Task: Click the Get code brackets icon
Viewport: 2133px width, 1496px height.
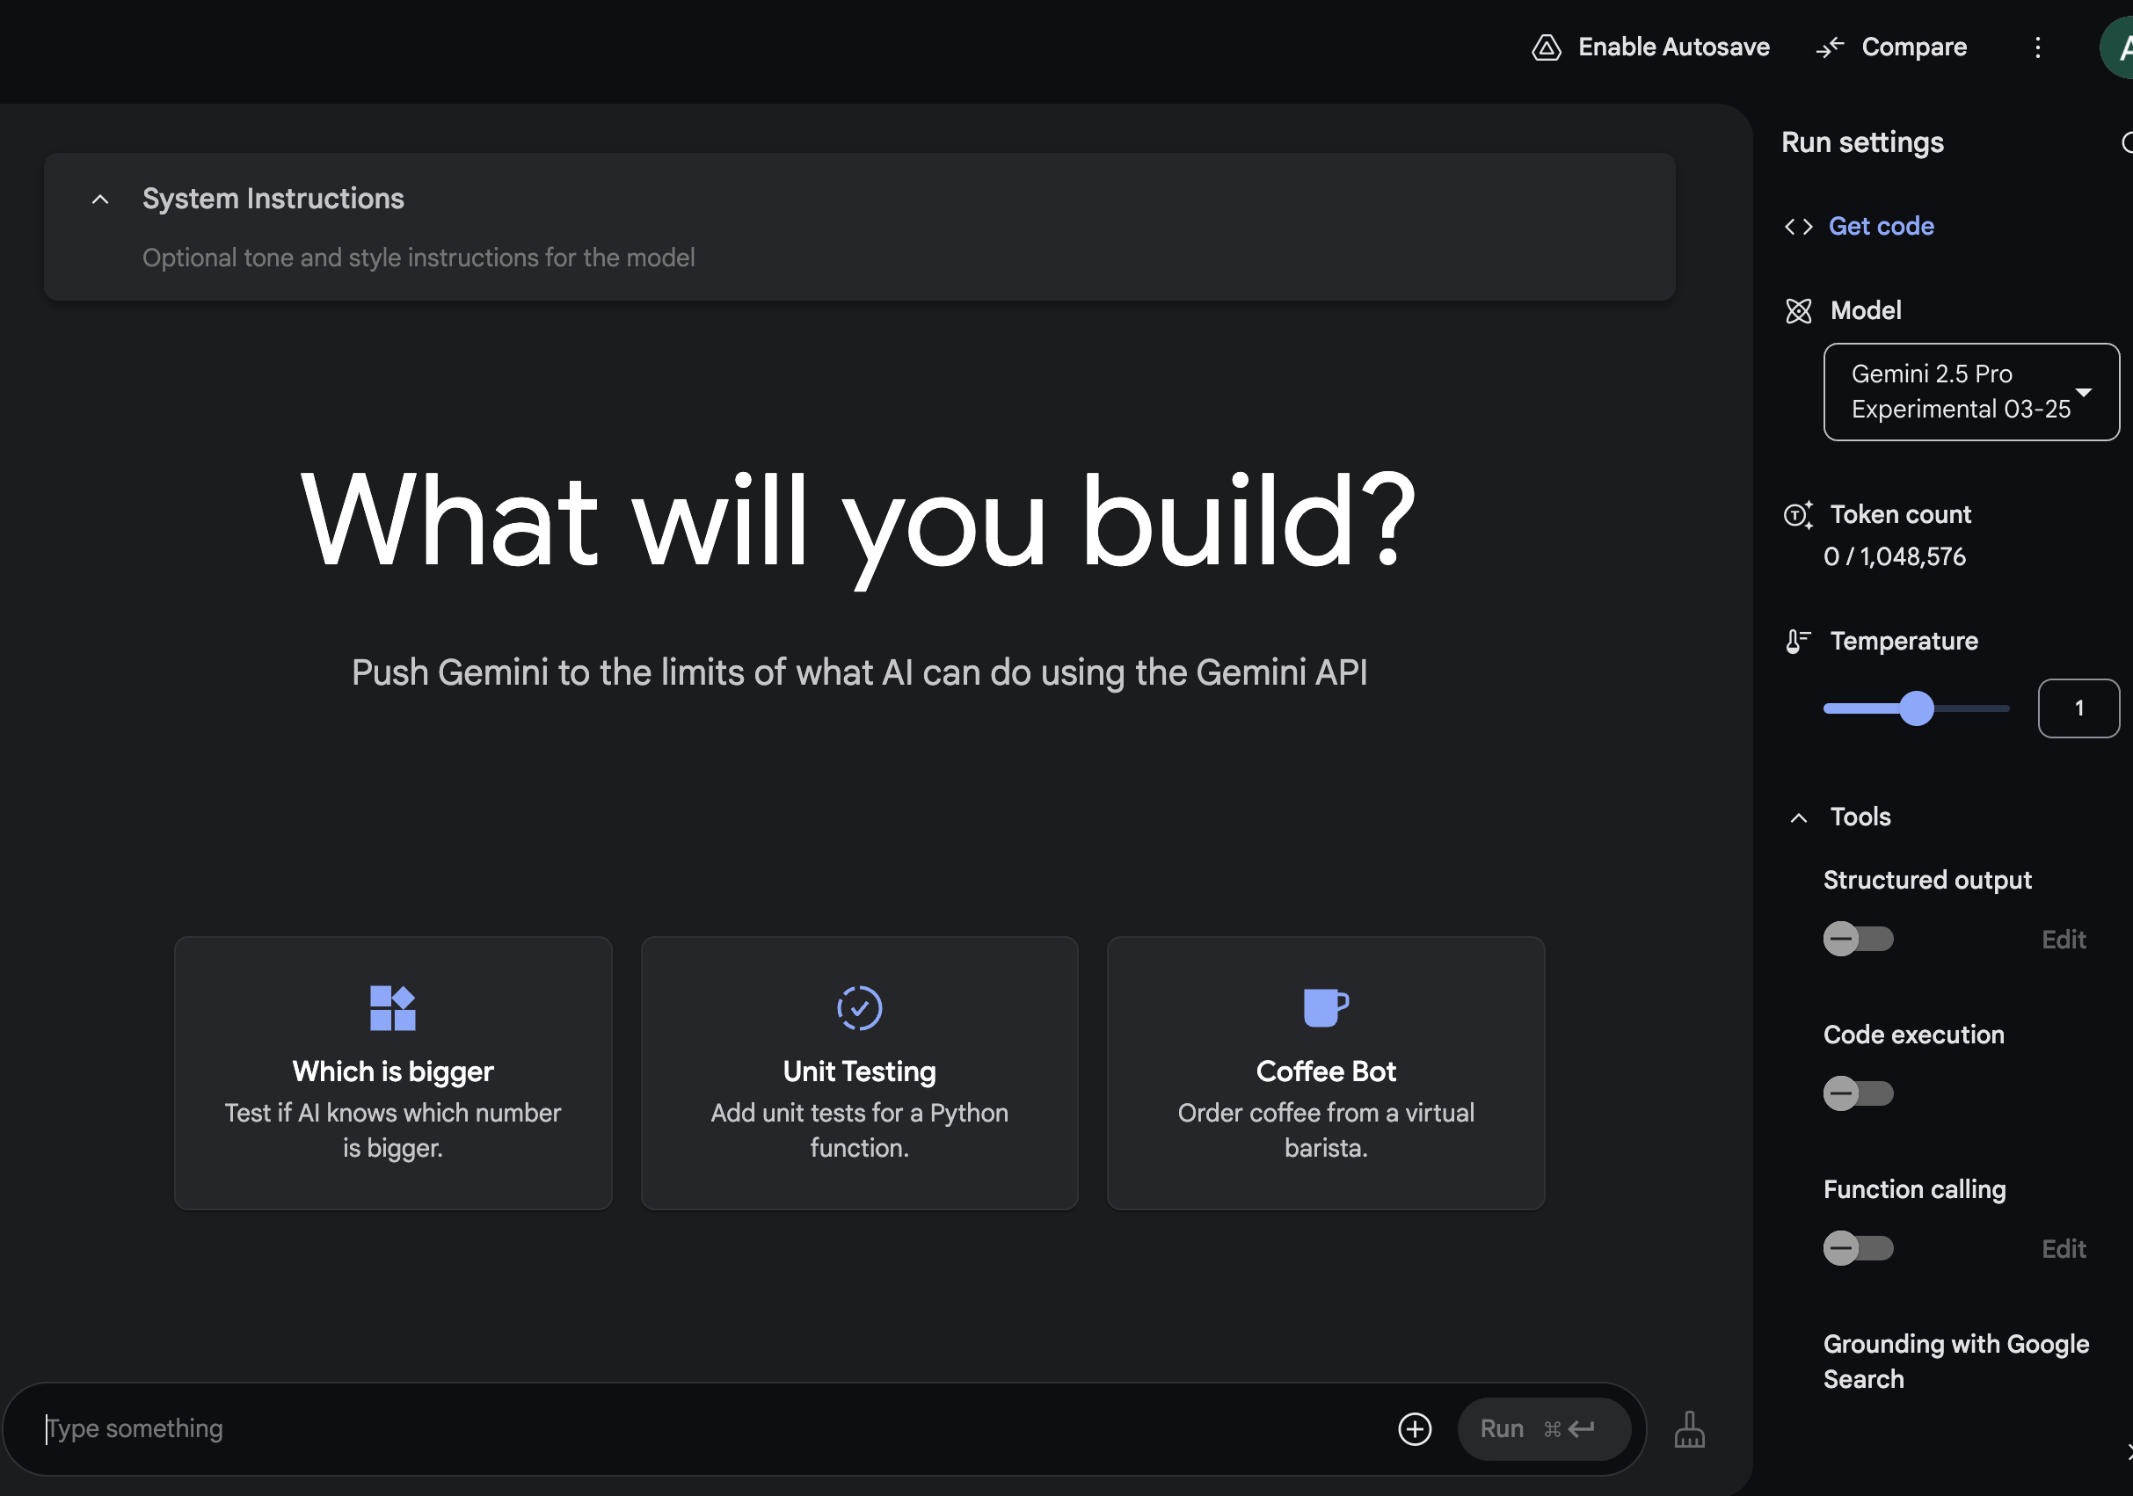Action: tap(1799, 227)
